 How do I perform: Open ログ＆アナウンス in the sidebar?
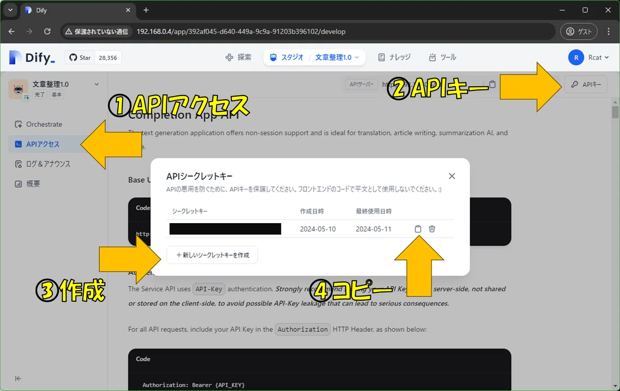coord(43,164)
